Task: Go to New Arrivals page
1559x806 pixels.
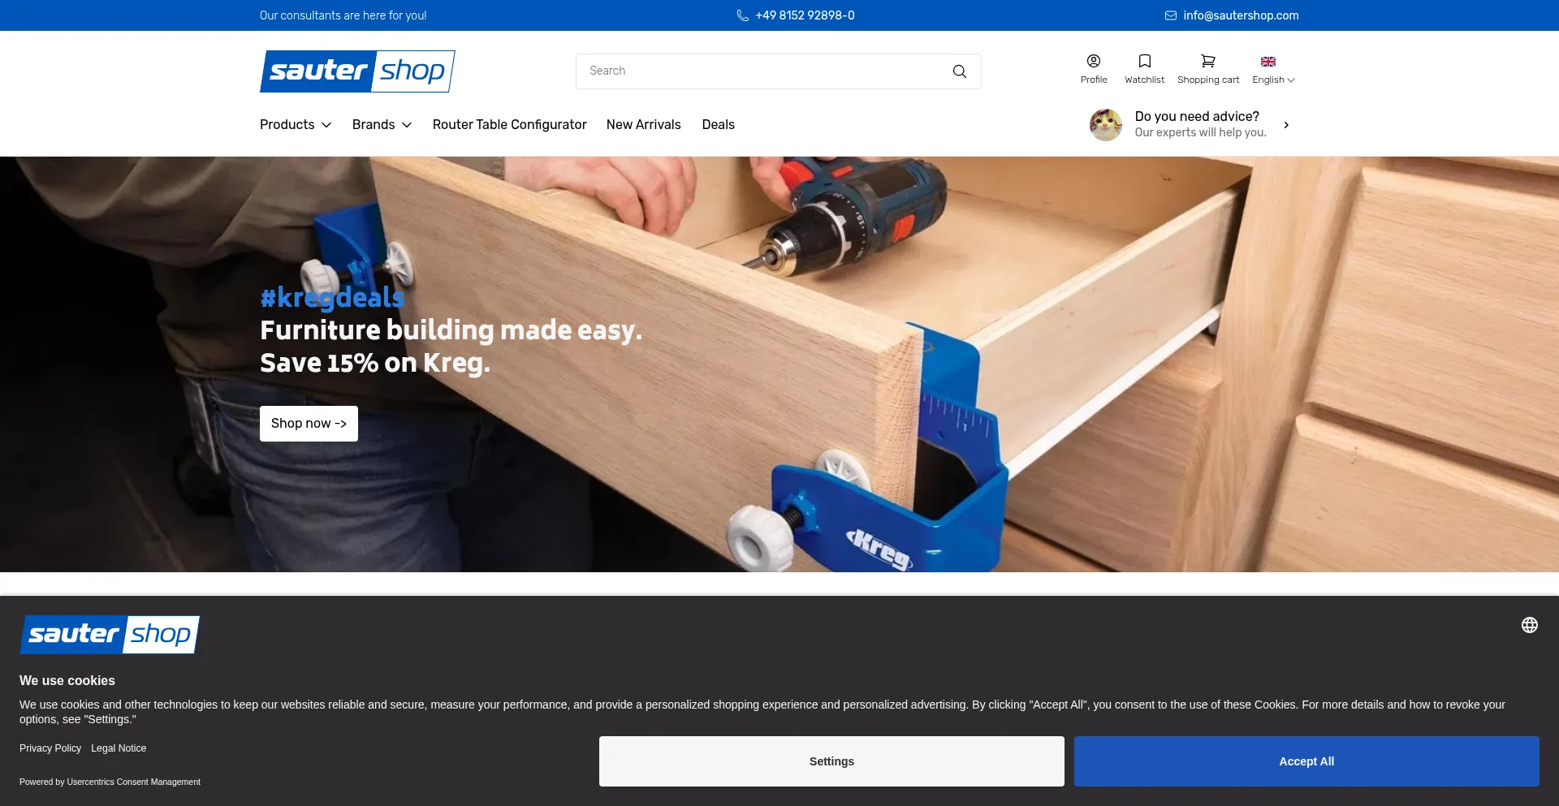Action: (x=643, y=125)
